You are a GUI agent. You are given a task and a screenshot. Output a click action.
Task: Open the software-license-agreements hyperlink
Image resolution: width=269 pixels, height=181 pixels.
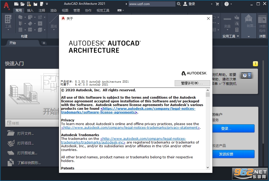(128, 110)
